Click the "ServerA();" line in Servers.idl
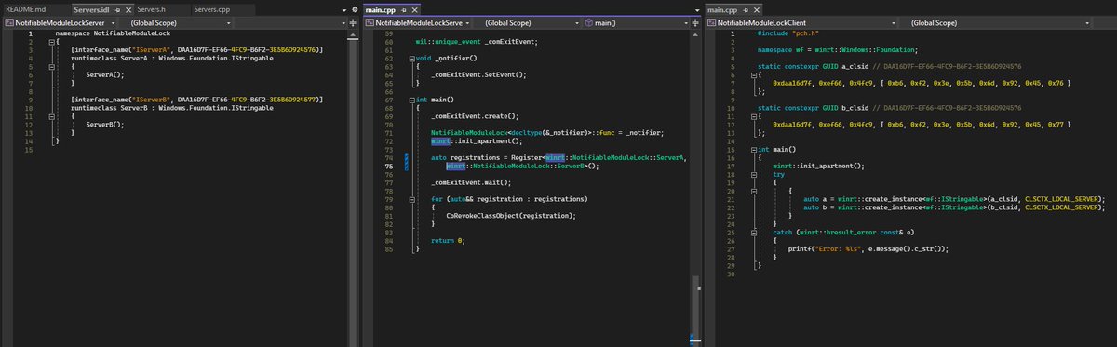 point(104,74)
